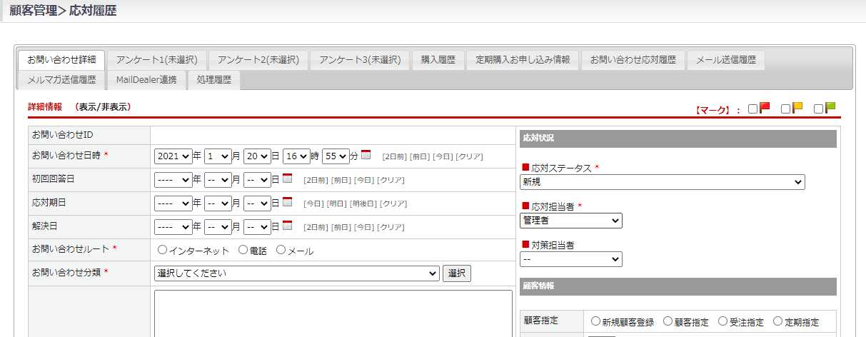The width and height of the screenshot is (866, 337).
Task: Select 電話 radio button for inquiry route
Action: tap(243, 251)
